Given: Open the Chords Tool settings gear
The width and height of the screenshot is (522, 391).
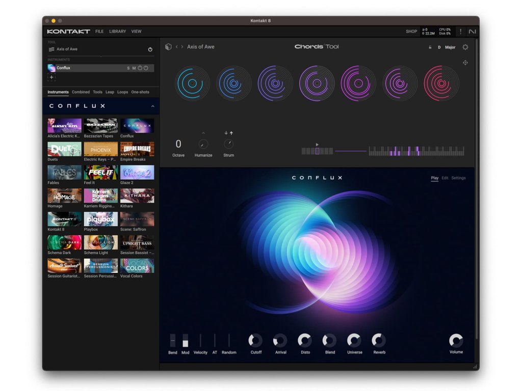Looking at the screenshot, I should pyautogui.click(x=465, y=47).
